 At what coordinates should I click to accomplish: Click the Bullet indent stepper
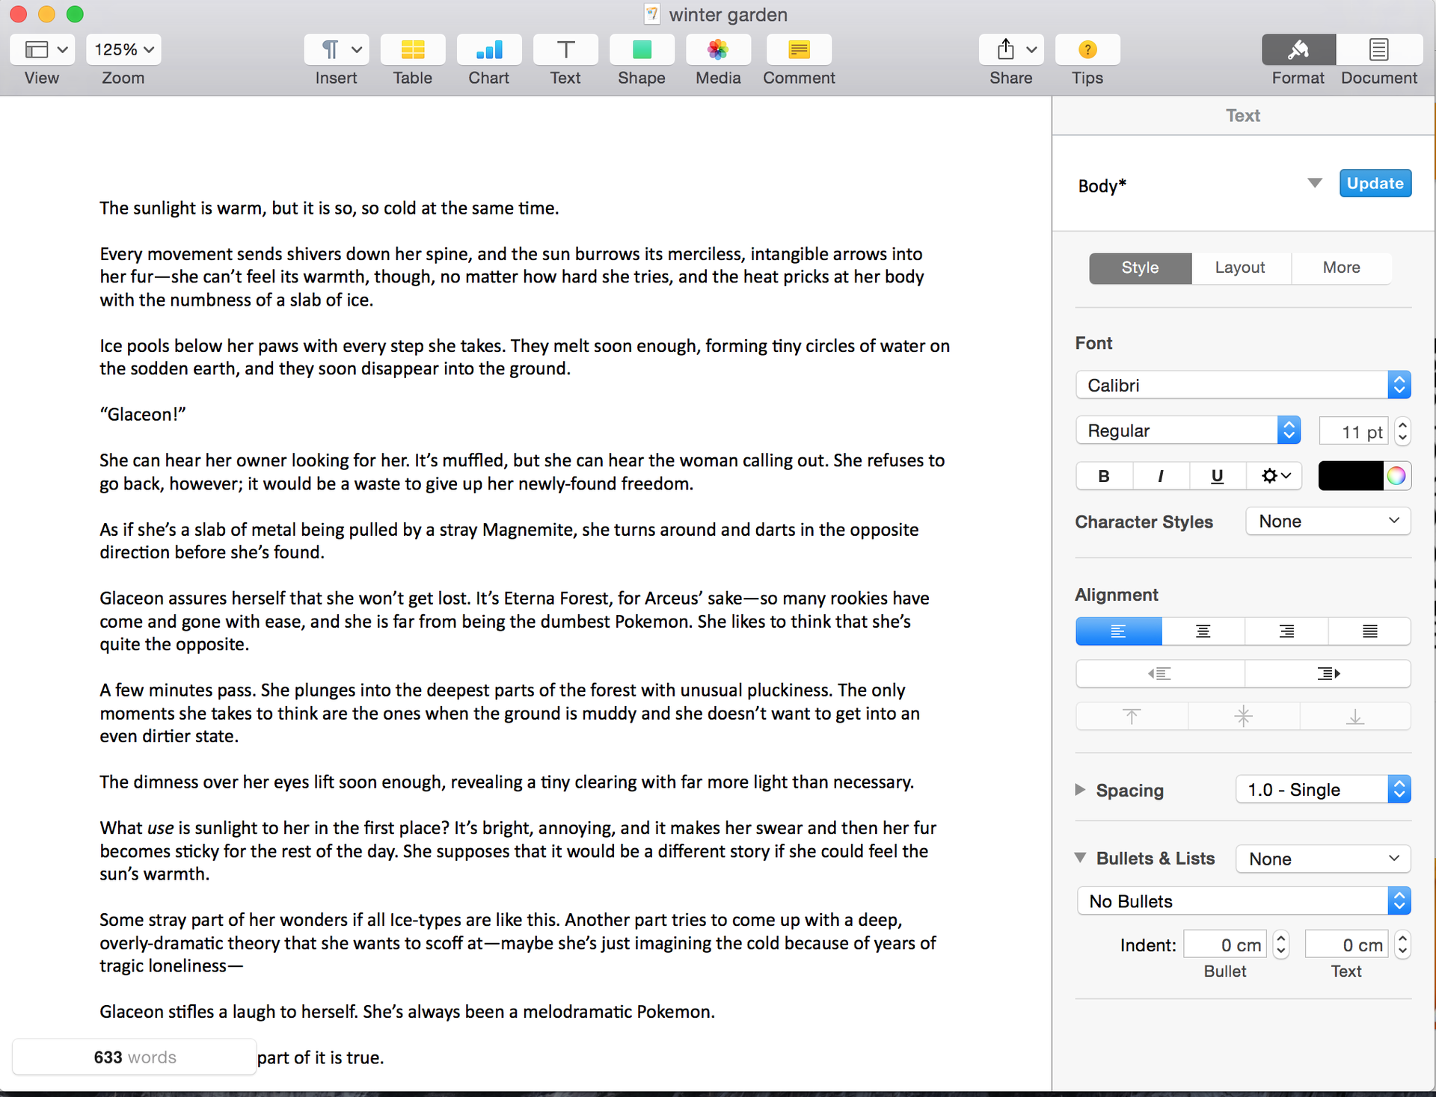1281,945
